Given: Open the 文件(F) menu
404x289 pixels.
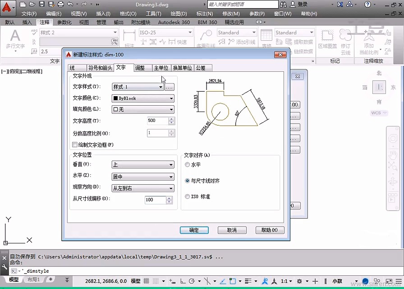Looking at the screenshot, I should [29, 14].
